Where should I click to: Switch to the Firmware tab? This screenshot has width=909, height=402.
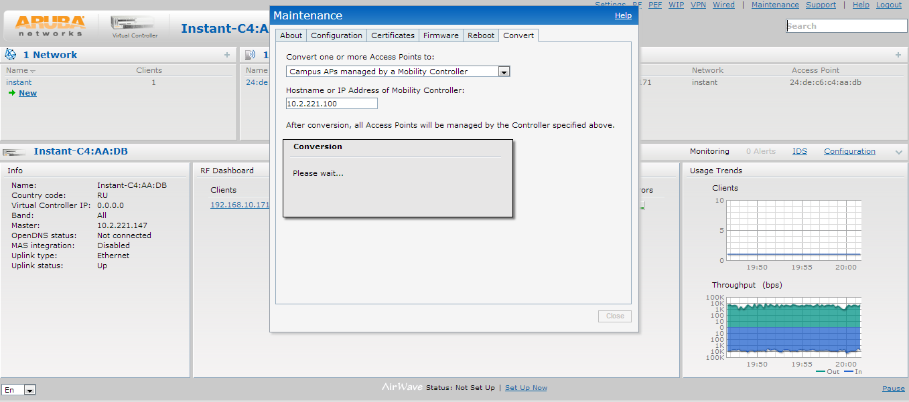[441, 35]
